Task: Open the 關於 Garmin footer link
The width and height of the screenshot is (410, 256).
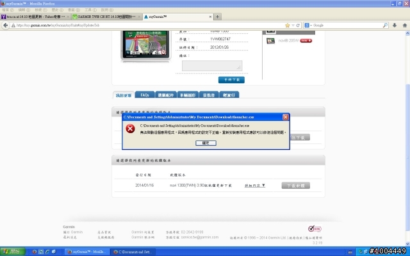Action: 73,232
